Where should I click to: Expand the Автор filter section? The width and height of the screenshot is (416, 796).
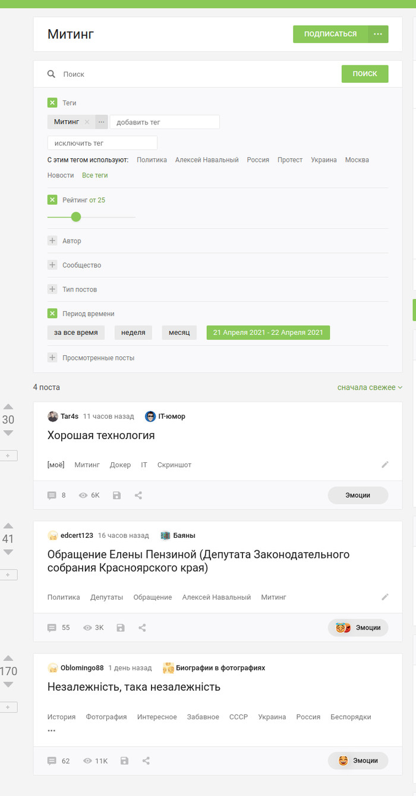tap(52, 241)
